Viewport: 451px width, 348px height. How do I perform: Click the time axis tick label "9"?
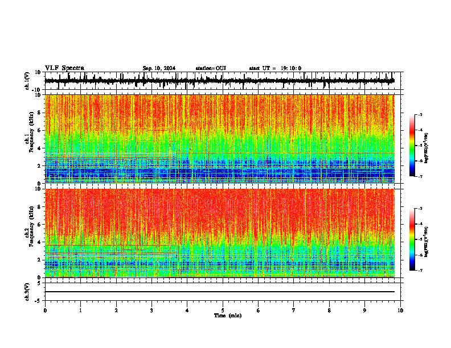tap(364, 310)
